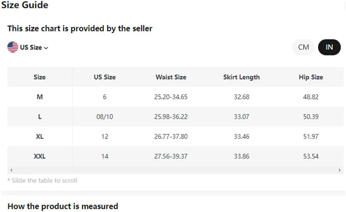
Task: Click the right scroll arrow of table
Action: click(339, 170)
